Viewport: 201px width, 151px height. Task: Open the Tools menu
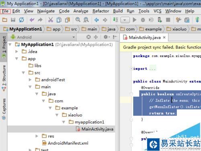click(144, 11)
